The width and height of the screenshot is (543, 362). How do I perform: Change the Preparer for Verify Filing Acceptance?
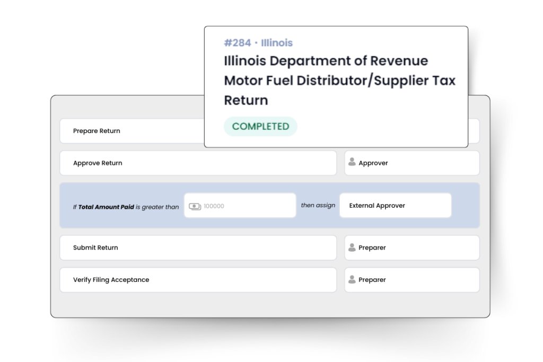[x=411, y=279]
